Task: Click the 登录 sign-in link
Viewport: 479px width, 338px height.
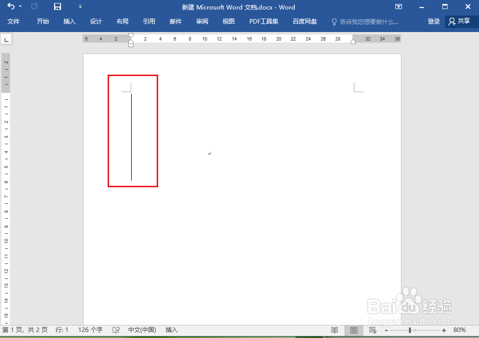Action: (x=433, y=22)
